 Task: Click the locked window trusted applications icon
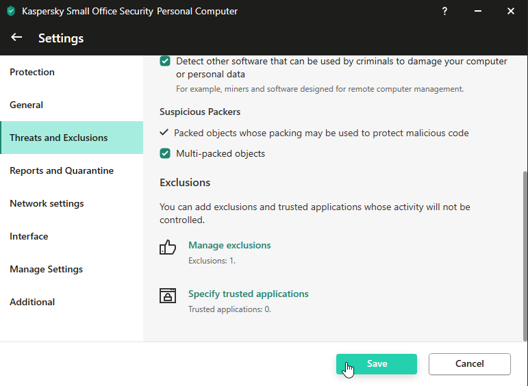click(168, 296)
